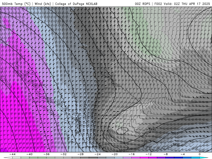Click the small closed contour near 5490
212x159 pixels.
click(x=122, y=131)
